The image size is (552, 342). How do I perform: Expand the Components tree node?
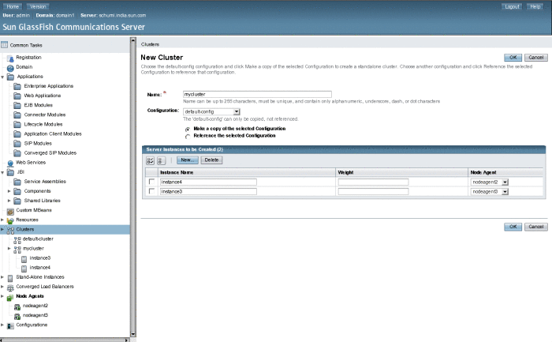[x=9, y=191]
